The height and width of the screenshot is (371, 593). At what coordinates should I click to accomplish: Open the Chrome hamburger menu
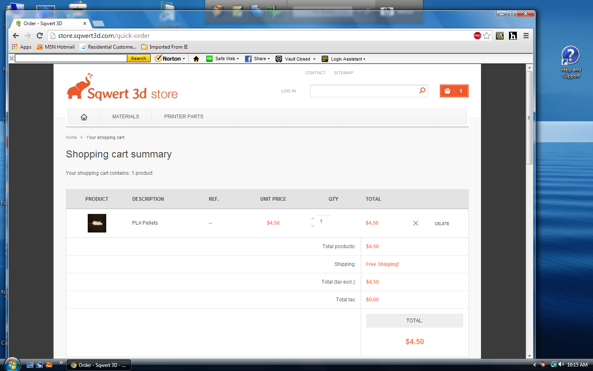click(526, 36)
